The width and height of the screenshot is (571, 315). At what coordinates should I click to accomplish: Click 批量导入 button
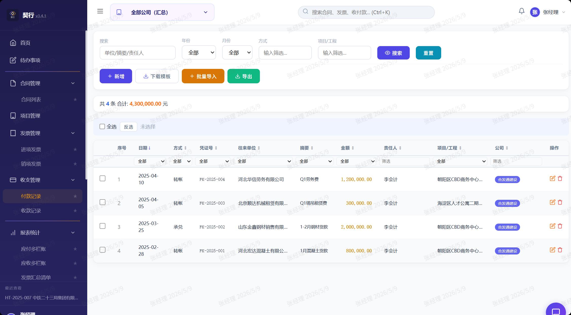click(203, 76)
